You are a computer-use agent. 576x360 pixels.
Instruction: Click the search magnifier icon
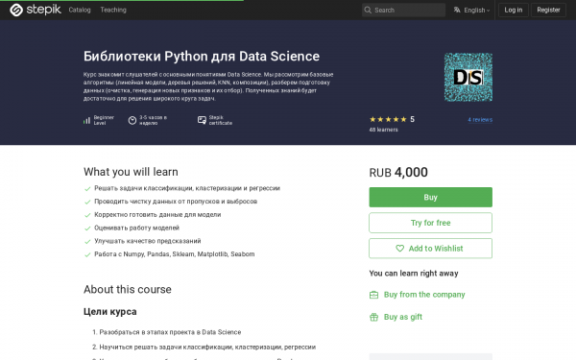[368, 10]
